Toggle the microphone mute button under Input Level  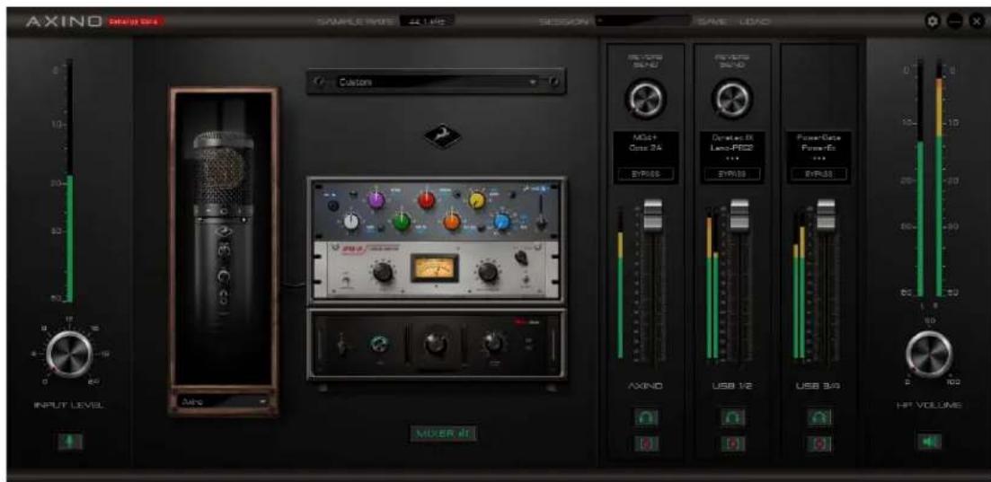click(x=70, y=442)
